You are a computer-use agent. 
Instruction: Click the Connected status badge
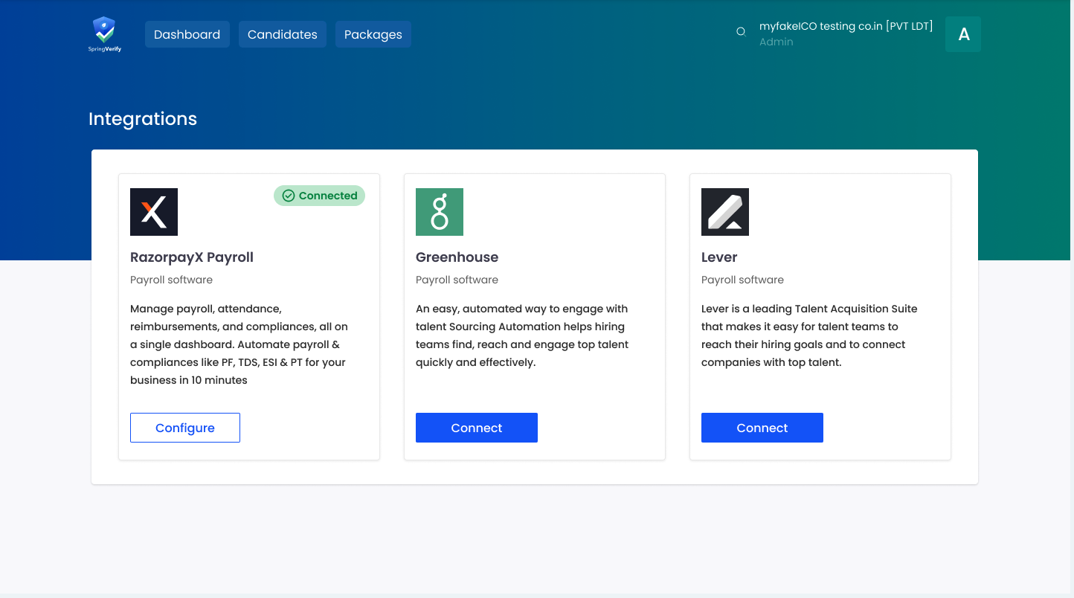click(320, 196)
